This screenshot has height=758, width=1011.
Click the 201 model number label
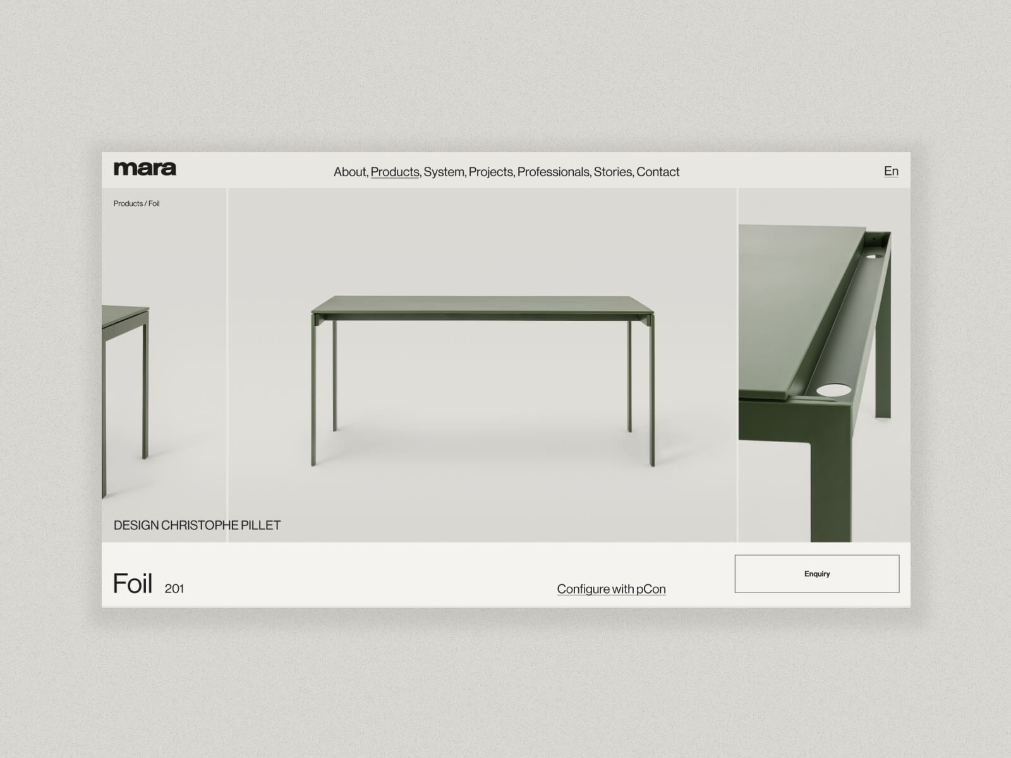(174, 588)
